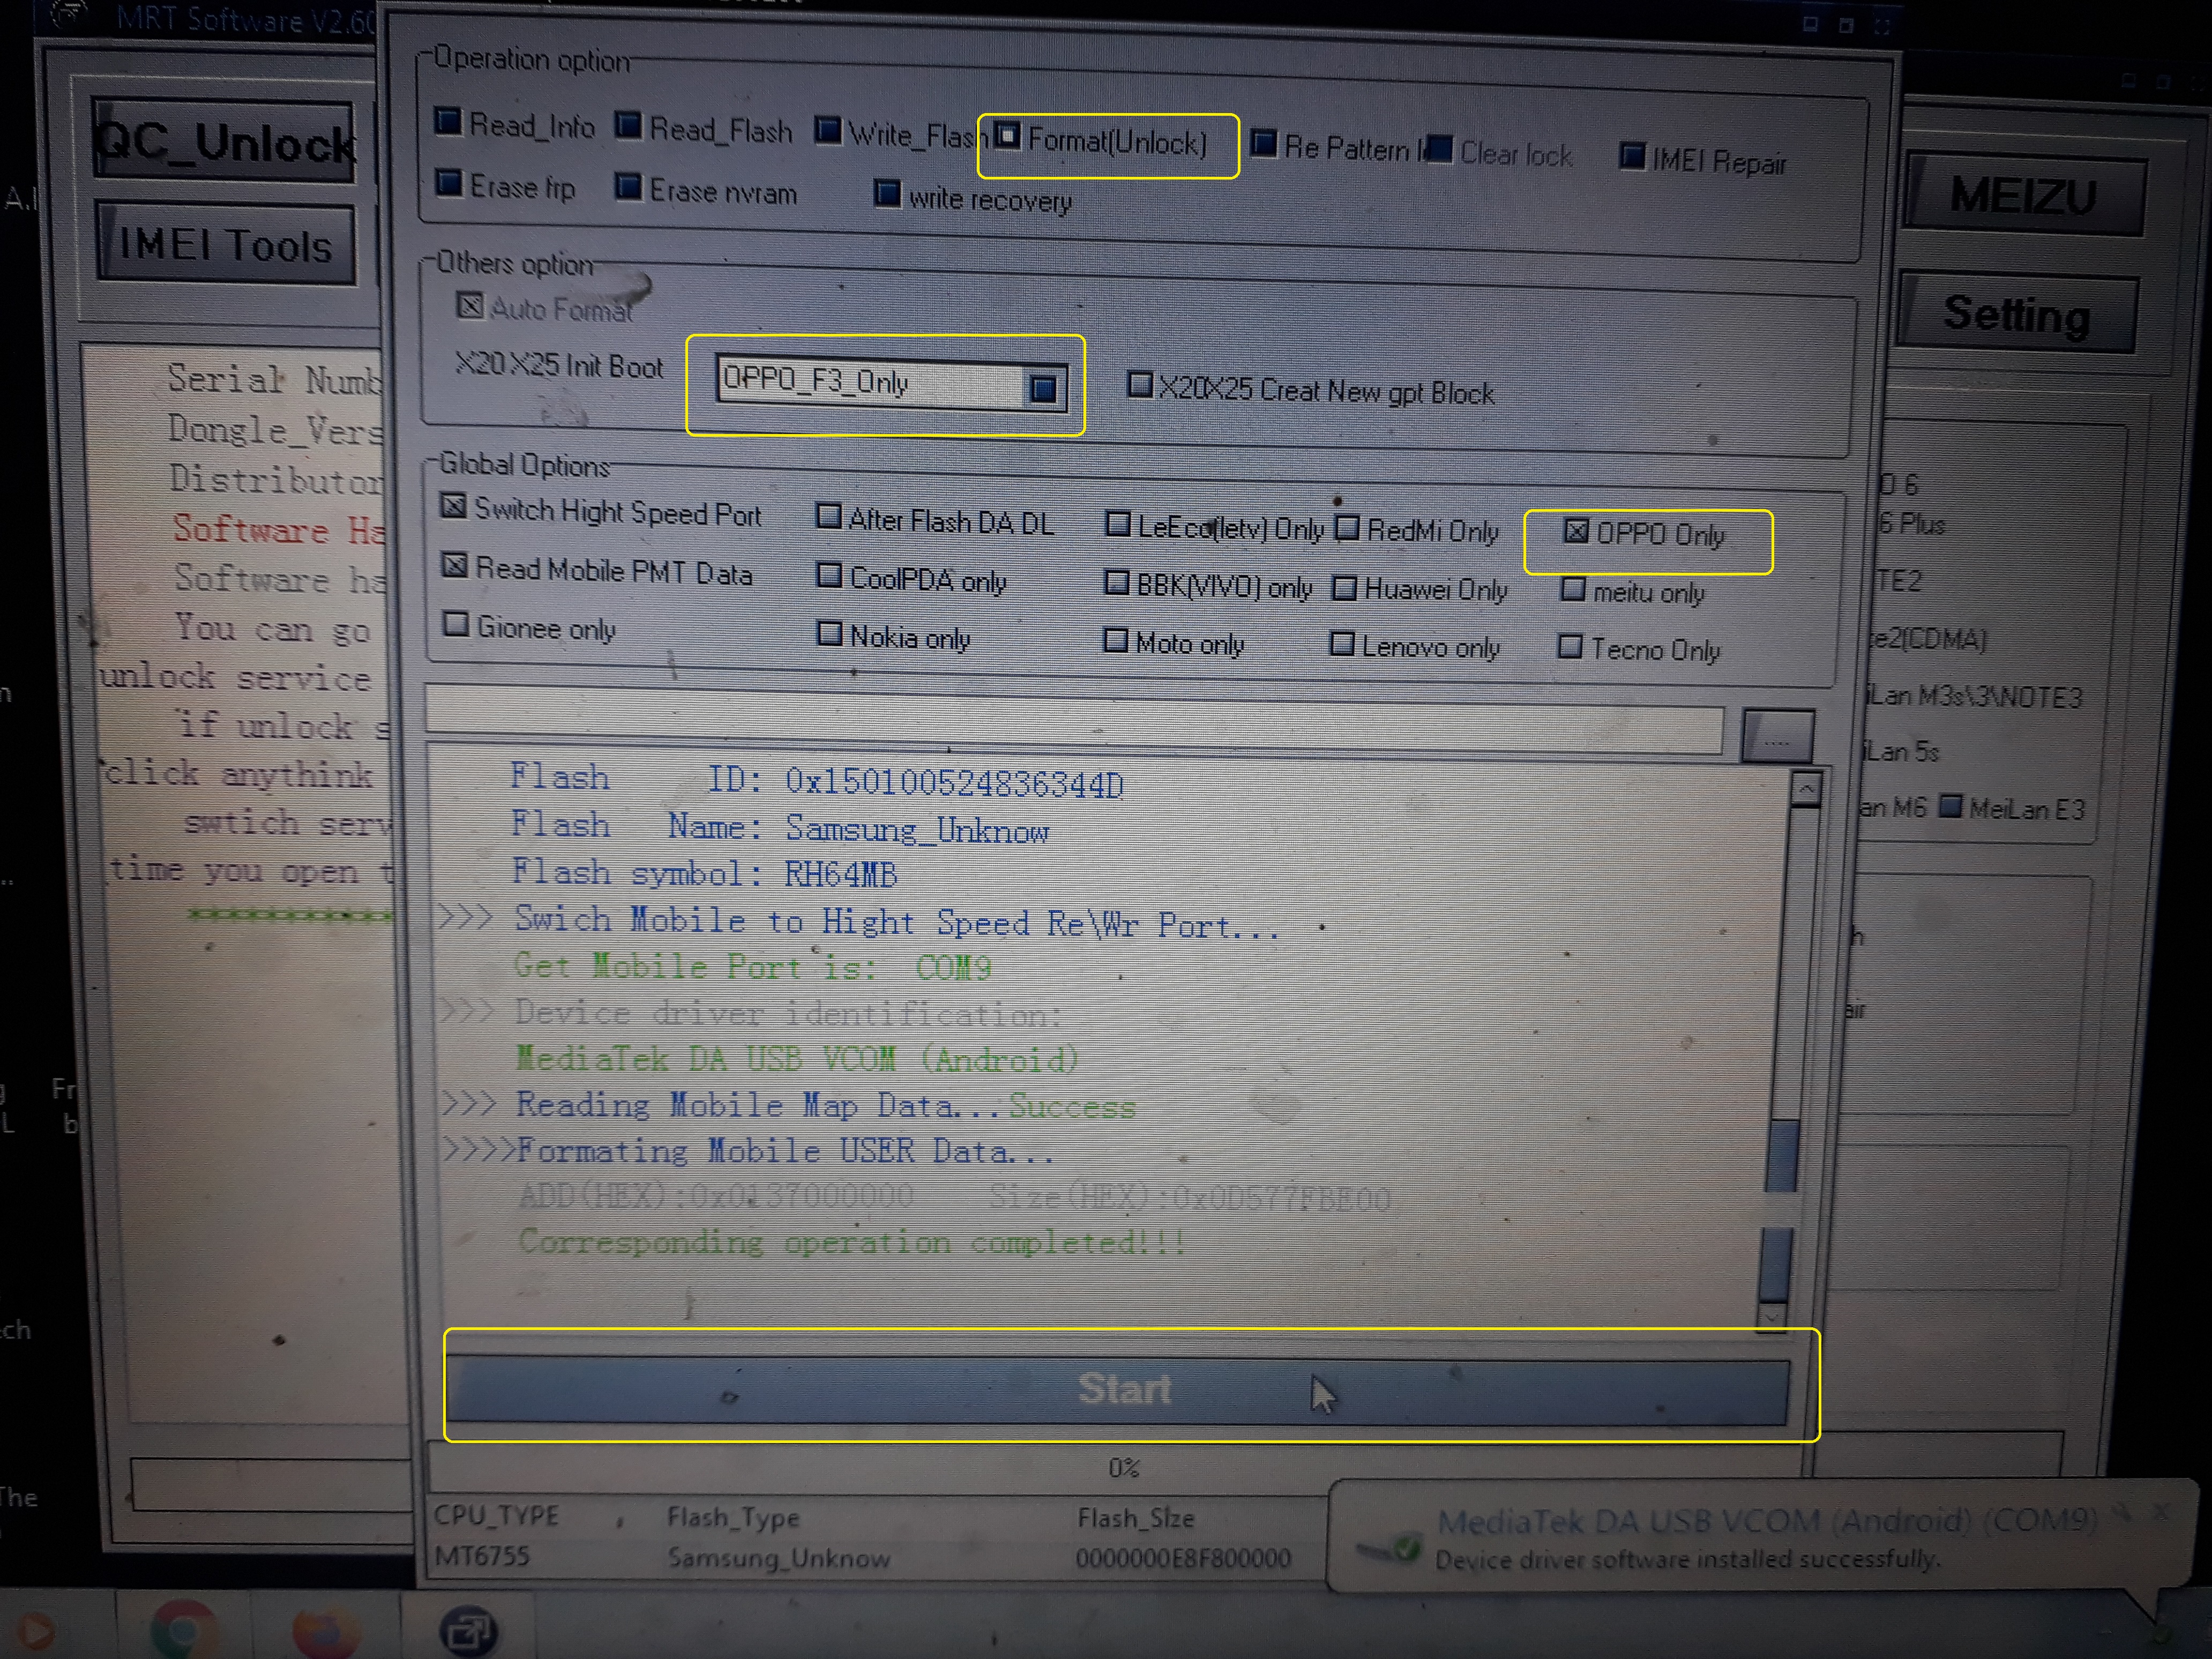Select the Read_Info operation

449,122
